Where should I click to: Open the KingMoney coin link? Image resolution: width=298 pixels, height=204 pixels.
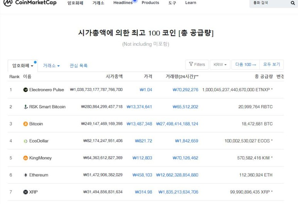[40, 158]
